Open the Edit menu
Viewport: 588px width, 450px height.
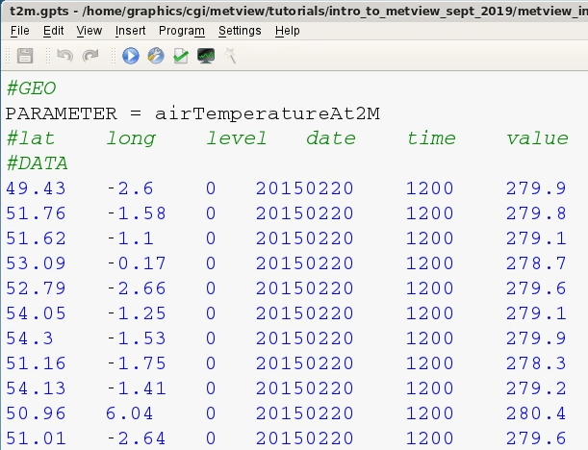click(53, 31)
